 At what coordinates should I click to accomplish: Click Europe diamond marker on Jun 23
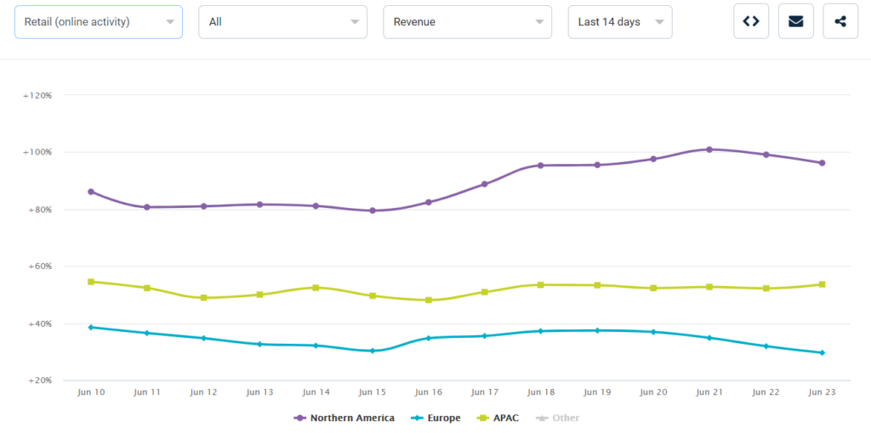tap(823, 352)
